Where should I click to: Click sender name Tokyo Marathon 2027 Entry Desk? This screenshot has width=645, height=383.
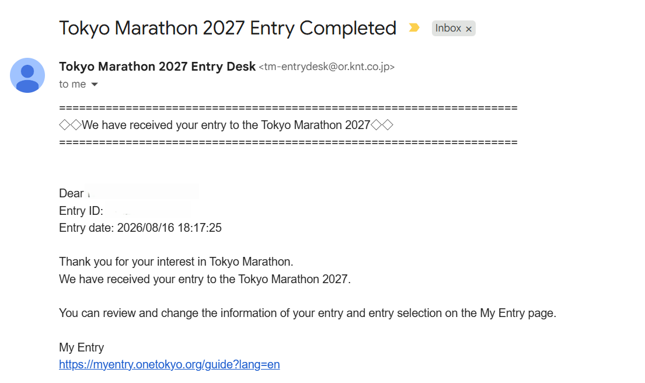coord(157,67)
